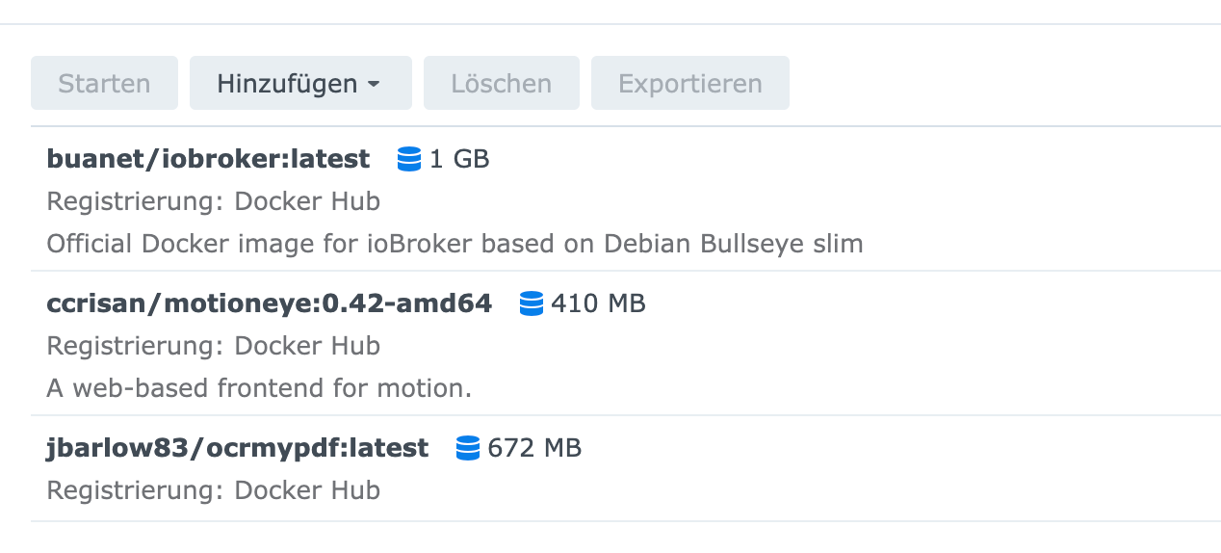
Task: Click the ioBroker Debian Bullseye description text
Action: click(x=455, y=244)
